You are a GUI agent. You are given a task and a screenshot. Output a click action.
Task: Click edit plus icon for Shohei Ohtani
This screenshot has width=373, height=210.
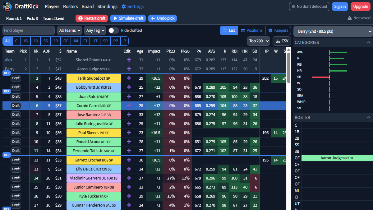tap(129, 60)
